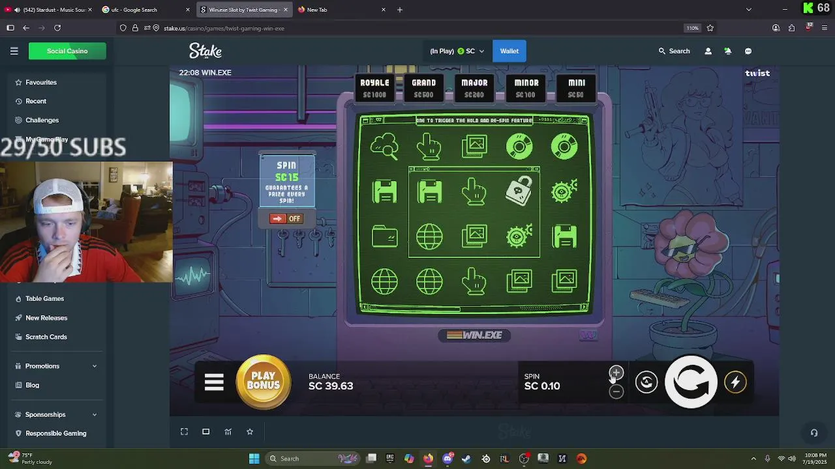
Task: Open Firefox application menu
Action: 825,28
